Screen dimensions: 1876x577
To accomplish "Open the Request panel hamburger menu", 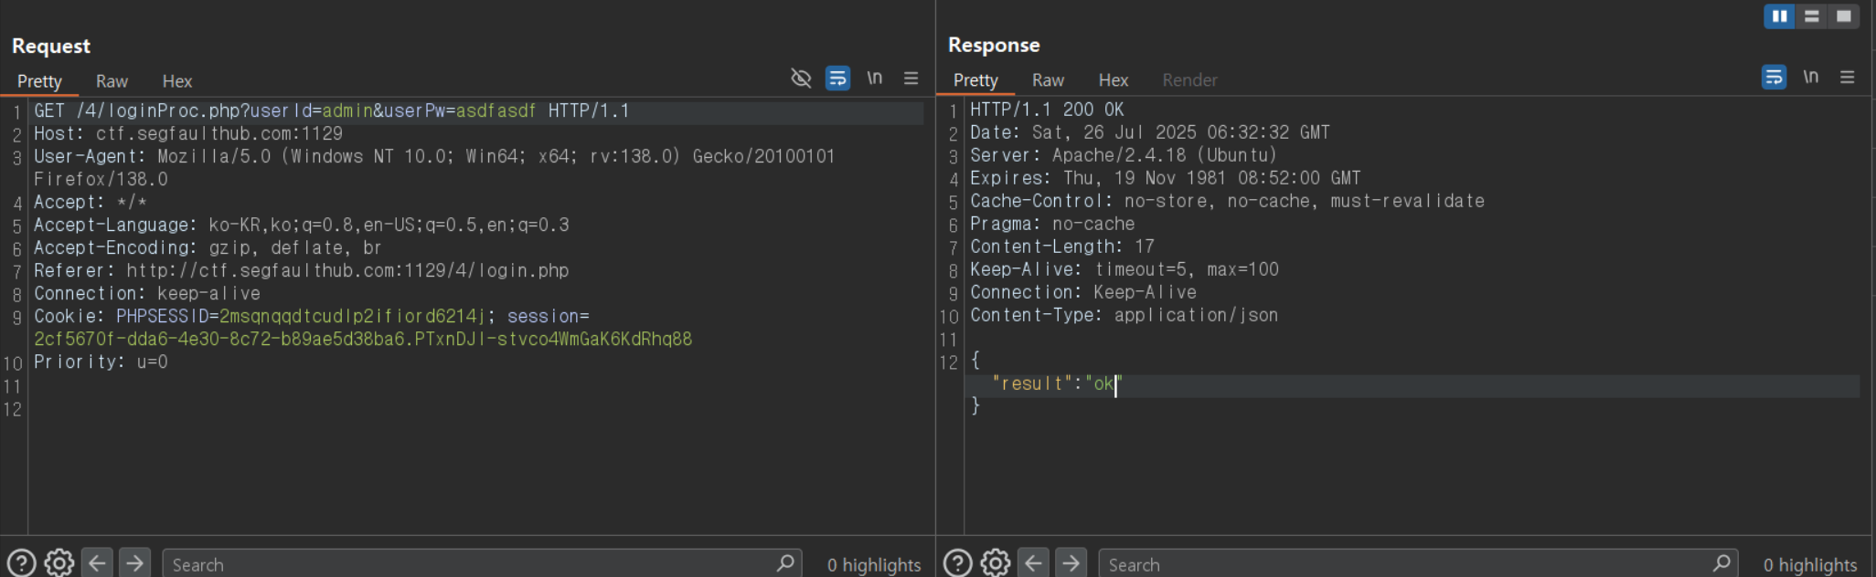I will coord(911,79).
